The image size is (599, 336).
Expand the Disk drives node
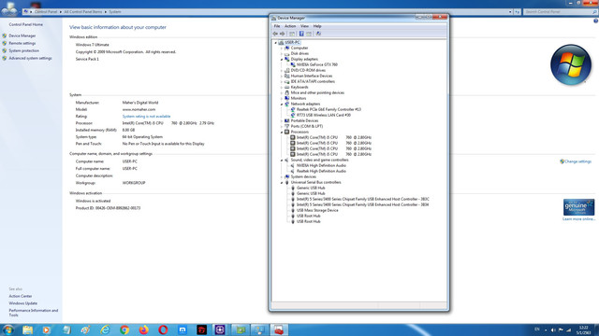point(282,54)
